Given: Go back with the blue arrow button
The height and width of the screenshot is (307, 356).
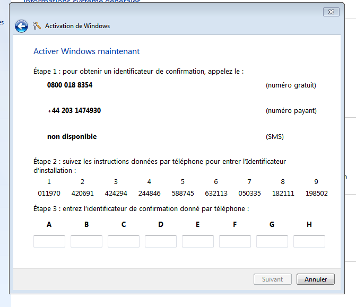Looking at the screenshot, I should point(22,26).
